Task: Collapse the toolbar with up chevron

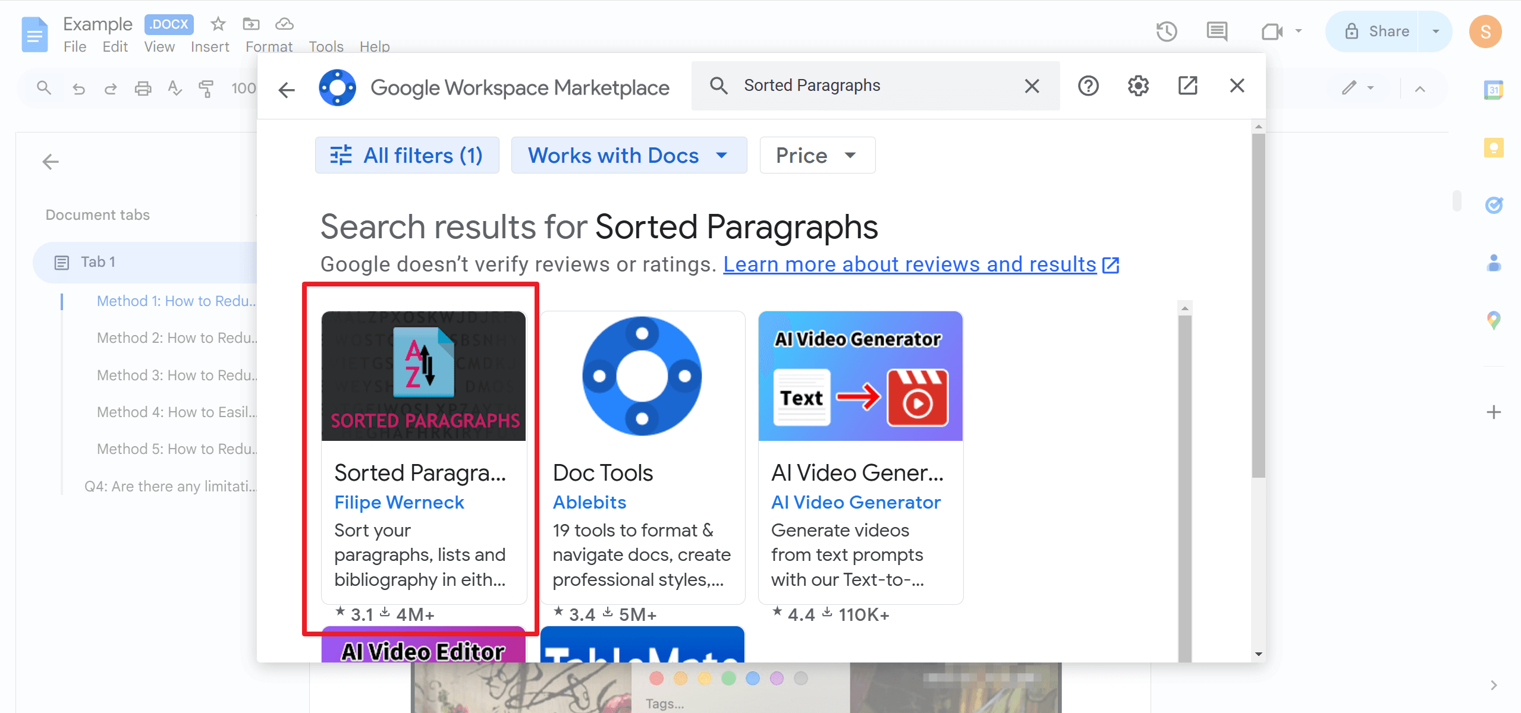Action: (x=1420, y=89)
